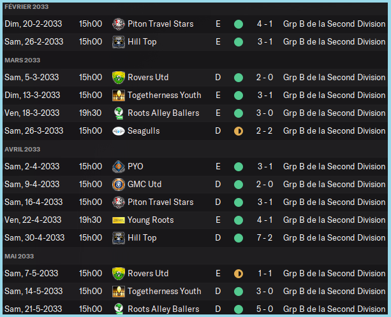Click the PYO club crest
Viewport: 391px width, 317px height.
click(x=118, y=167)
